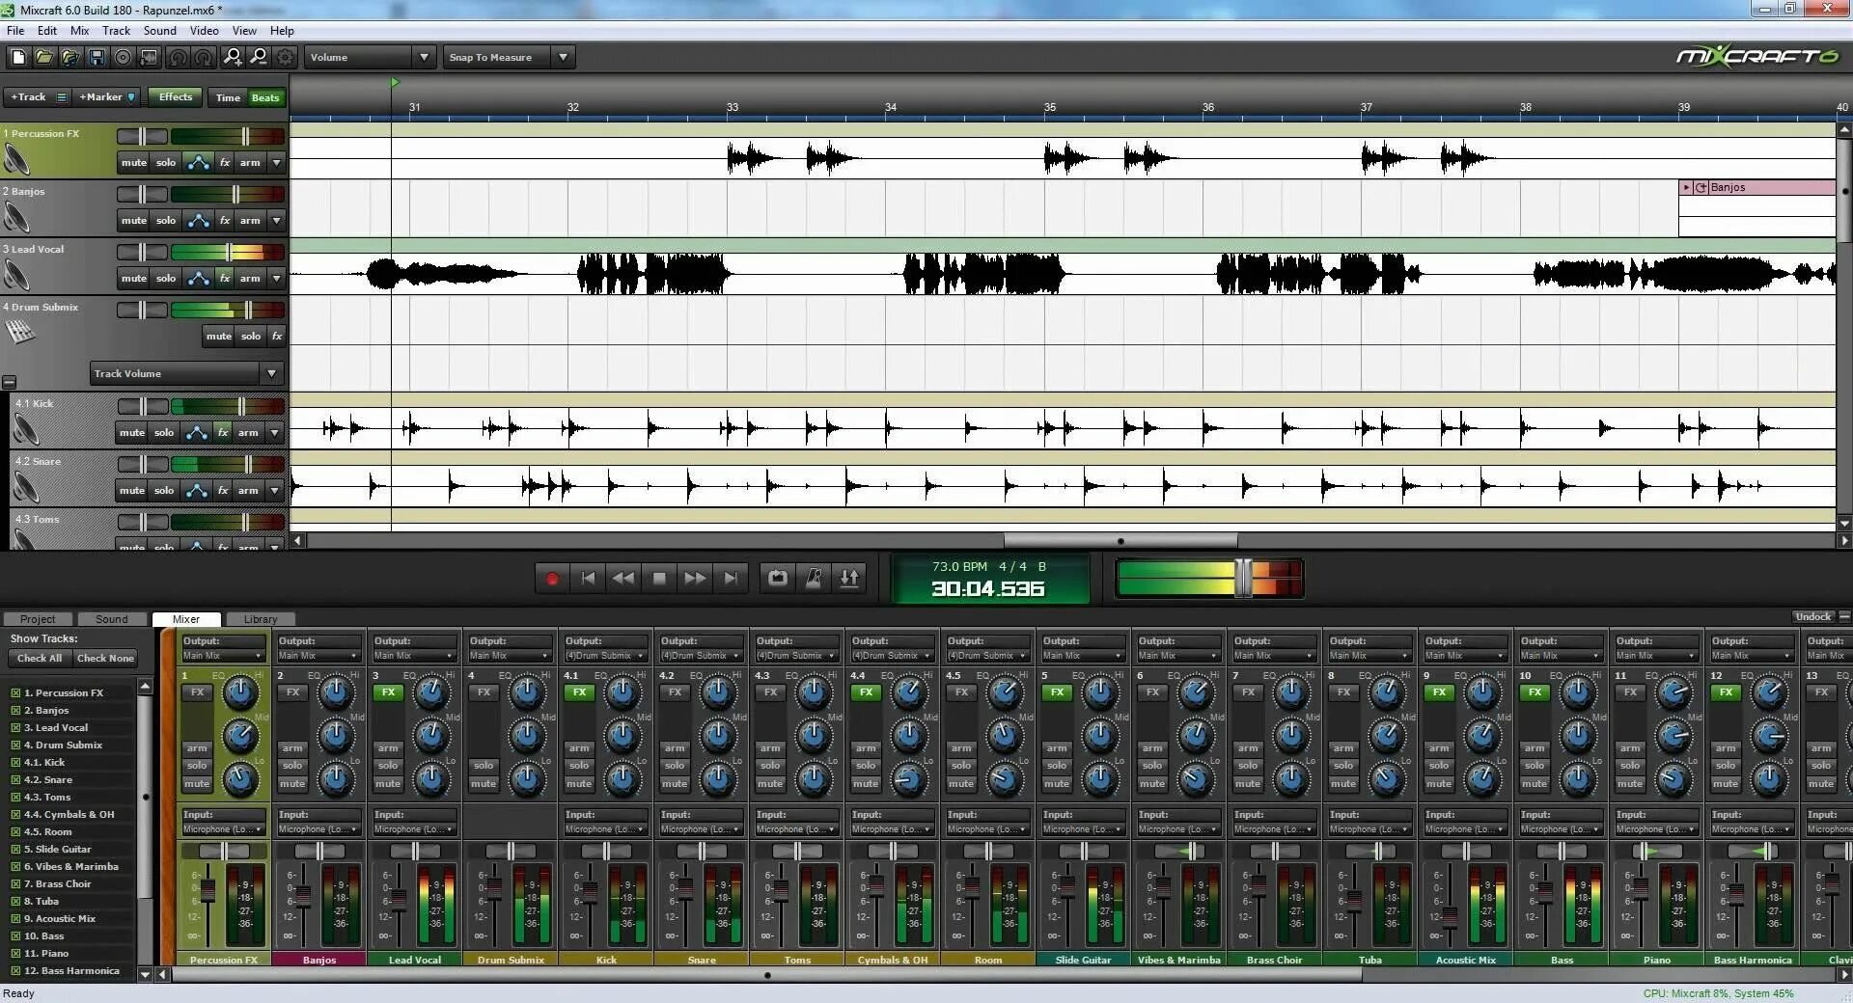The height and width of the screenshot is (1003, 1853).
Task: Open automation on Lead Vocal track
Action: pyautogui.click(x=198, y=278)
